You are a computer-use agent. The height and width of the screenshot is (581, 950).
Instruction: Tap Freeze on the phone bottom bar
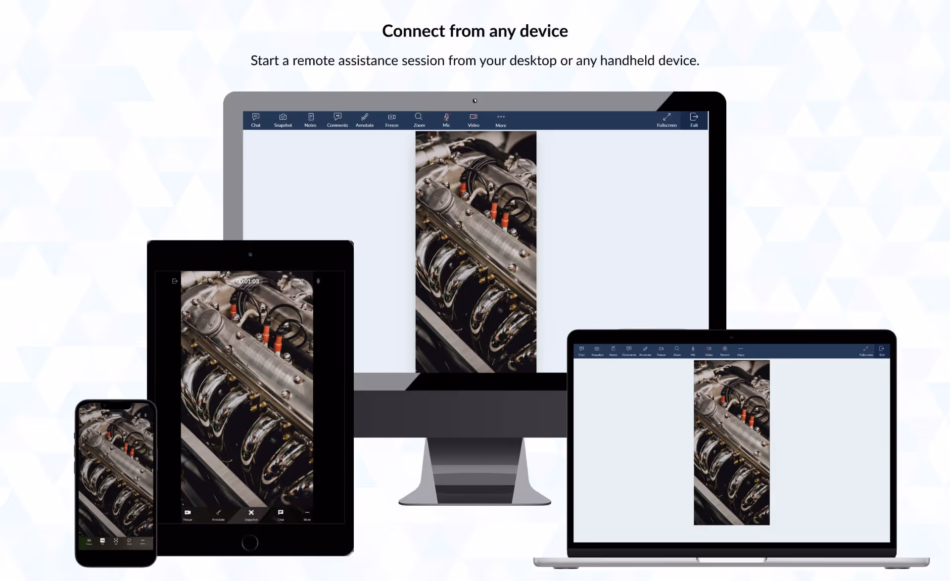coord(89,542)
